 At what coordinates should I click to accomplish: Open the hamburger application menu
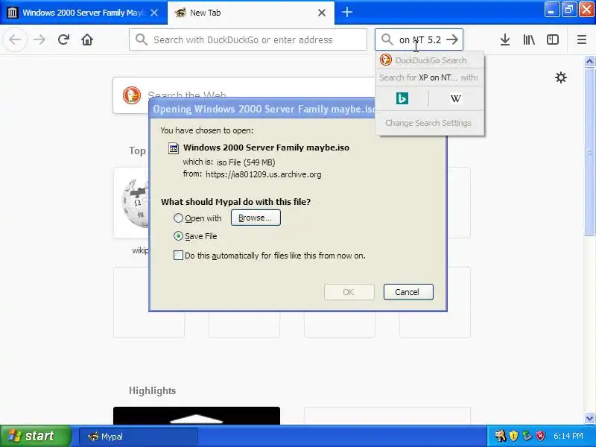[x=582, y=39]
